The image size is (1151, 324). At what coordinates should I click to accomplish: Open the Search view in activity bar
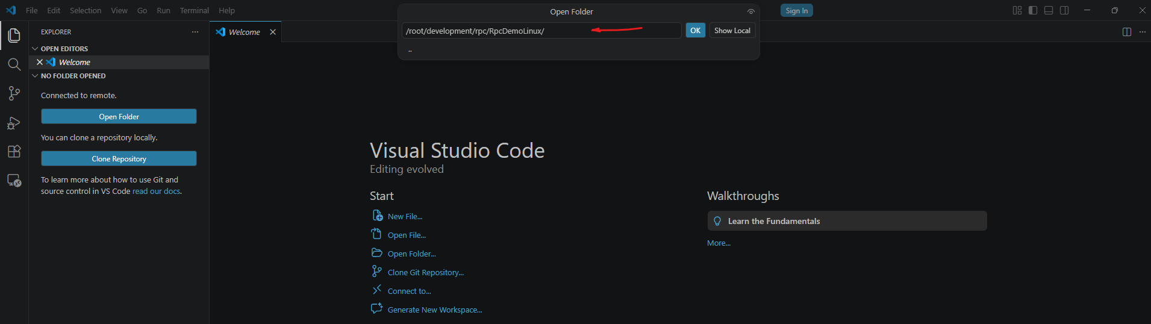coord(14,64)
